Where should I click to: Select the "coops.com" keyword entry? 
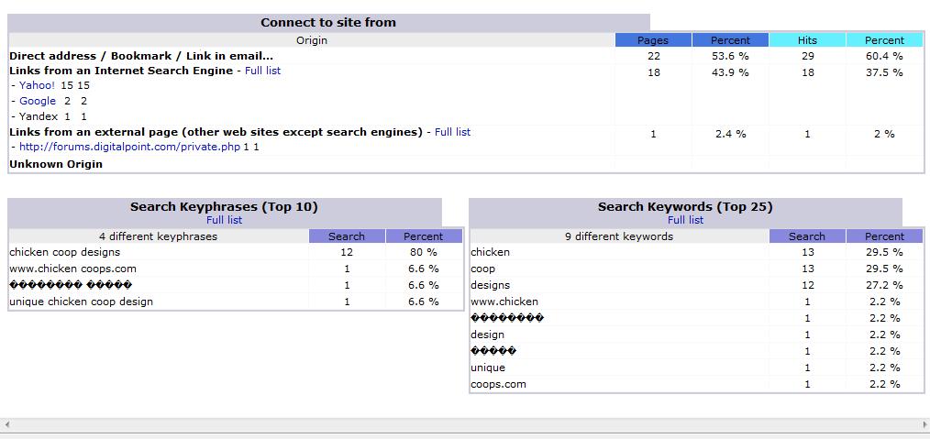point(498,384)
